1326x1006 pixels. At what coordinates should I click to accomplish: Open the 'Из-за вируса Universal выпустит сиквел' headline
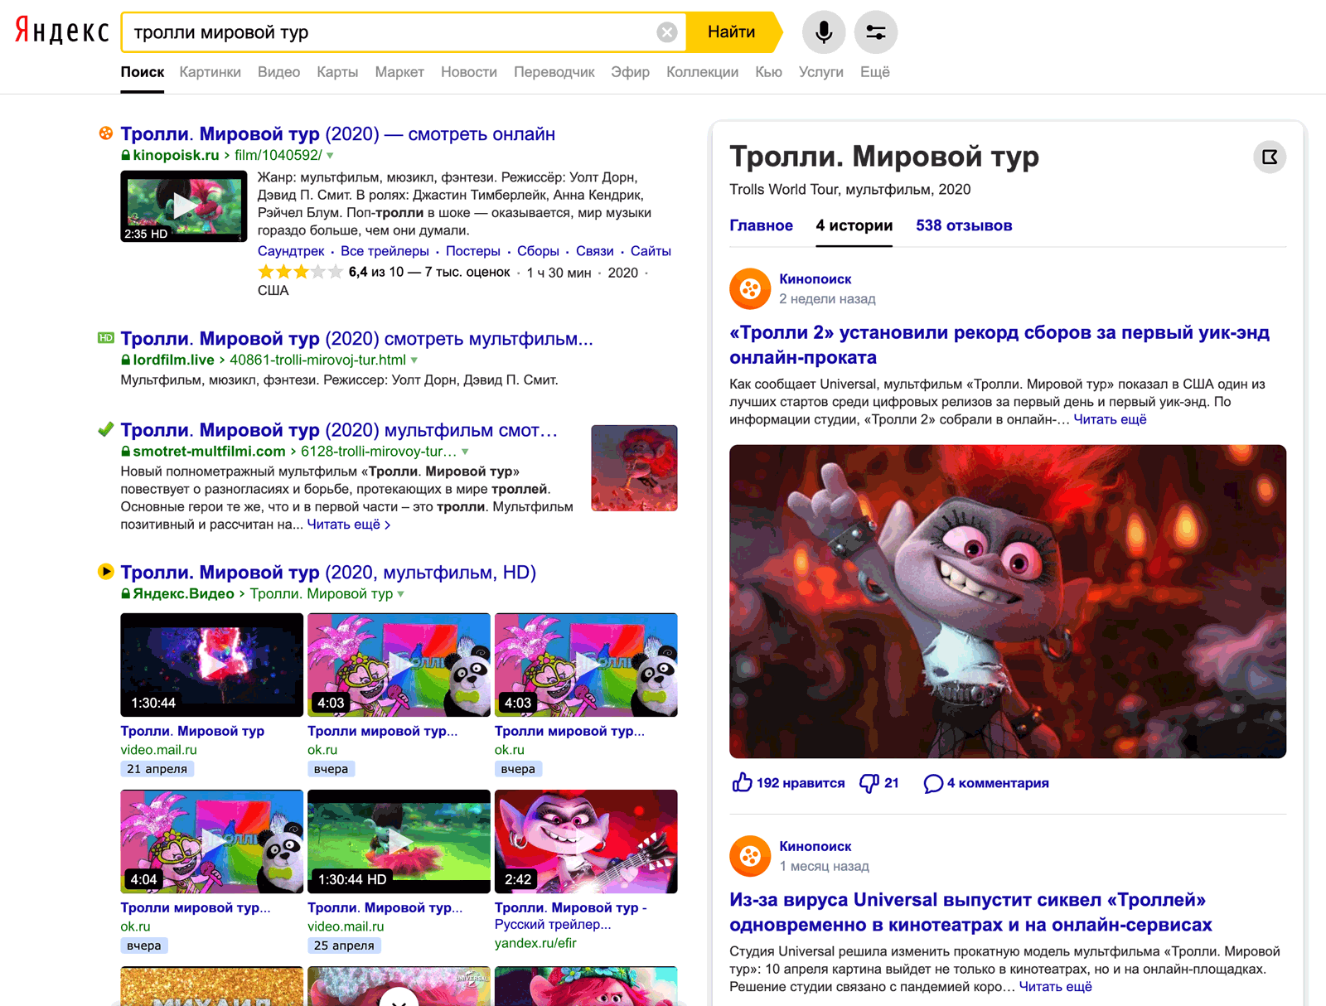tap(970, 912)
